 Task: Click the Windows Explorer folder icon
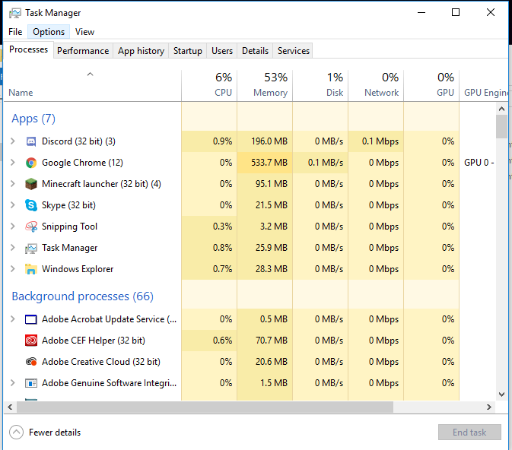click(x=31, y=269)
